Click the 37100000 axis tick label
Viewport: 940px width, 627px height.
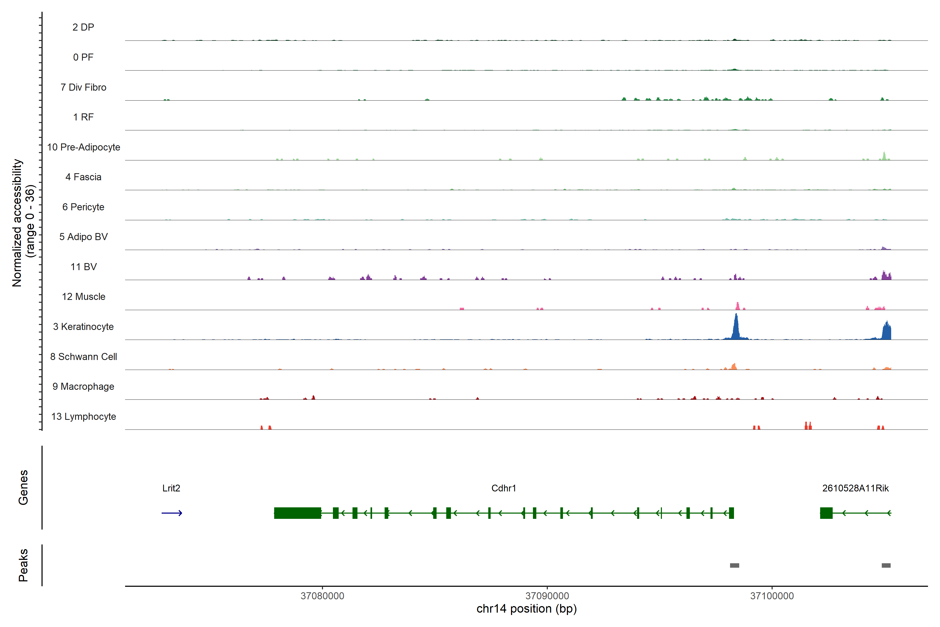coord(772,596)
